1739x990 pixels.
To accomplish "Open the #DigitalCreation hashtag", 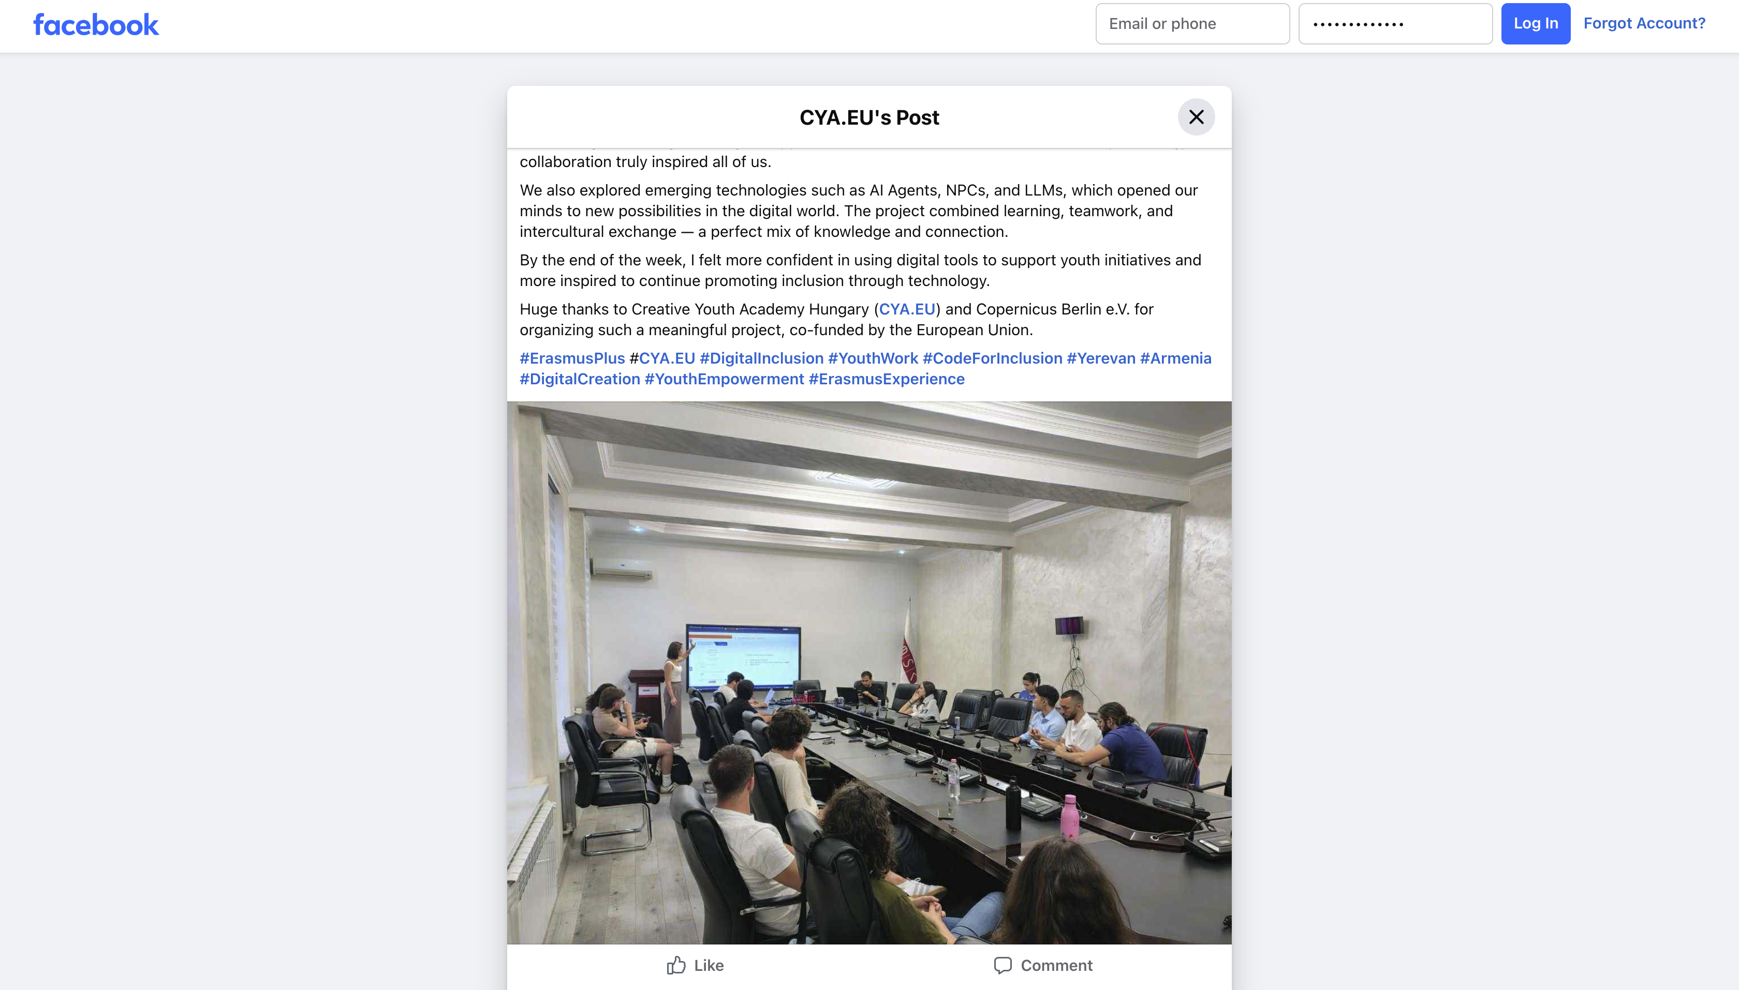I will tap(580, 380).
